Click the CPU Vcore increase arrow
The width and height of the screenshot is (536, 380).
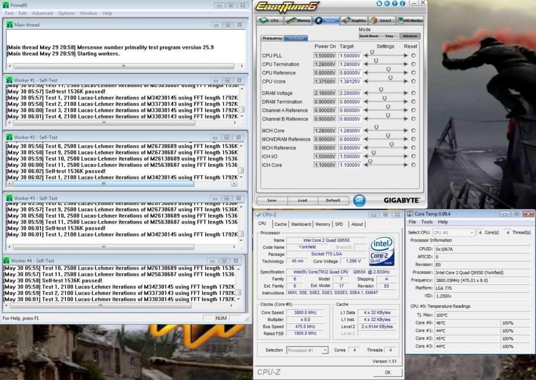tap(406, 81)
